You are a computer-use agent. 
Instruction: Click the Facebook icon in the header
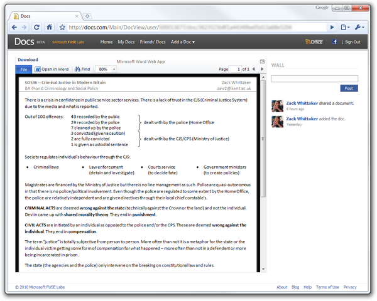(334, 41)
